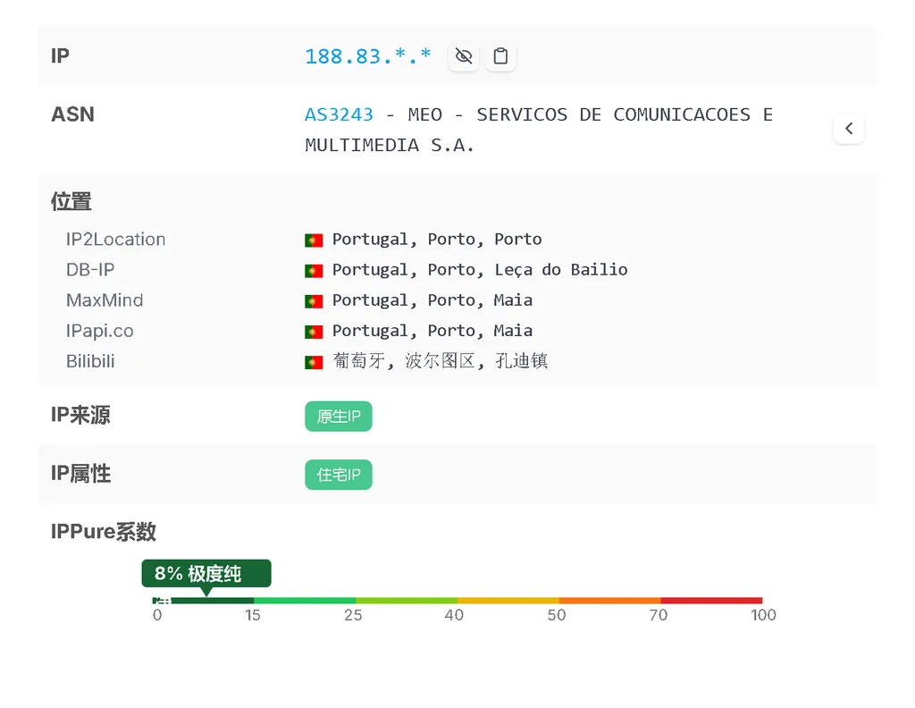The image size is (915, 708).
Task: Click the 8% 极度纯 score tooltip
Action: (206, 573)
